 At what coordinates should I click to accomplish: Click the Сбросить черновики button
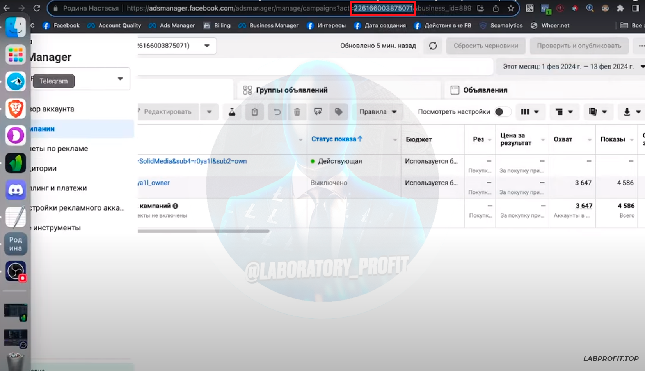coord(485,46)
